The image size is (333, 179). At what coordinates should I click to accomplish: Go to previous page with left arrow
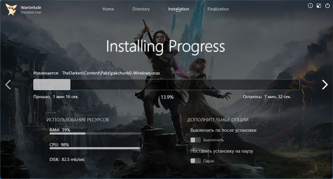click(x=8, y=85)
